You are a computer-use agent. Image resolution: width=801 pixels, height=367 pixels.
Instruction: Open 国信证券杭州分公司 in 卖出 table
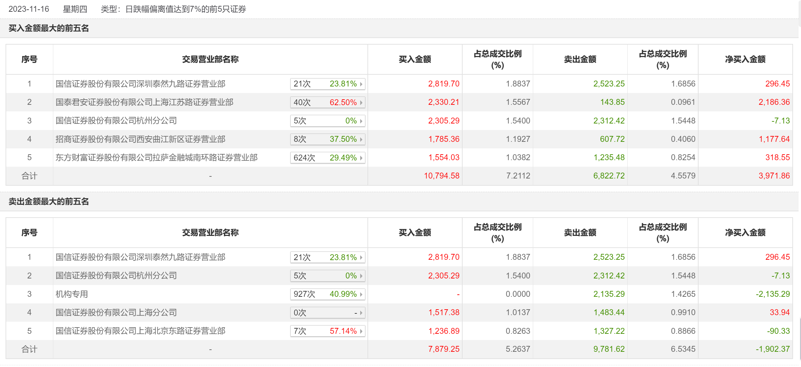[116, 276]
